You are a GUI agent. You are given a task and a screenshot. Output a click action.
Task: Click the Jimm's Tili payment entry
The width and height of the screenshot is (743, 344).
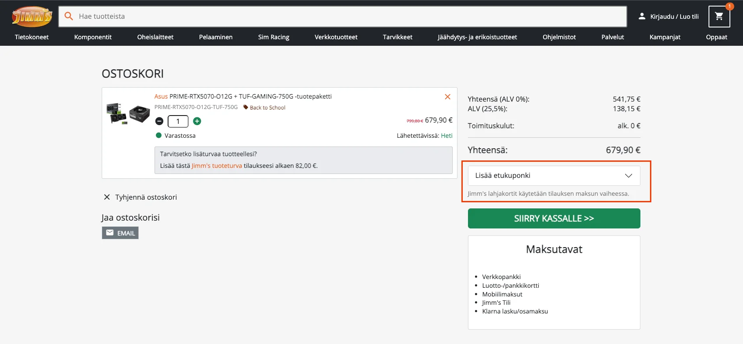(496, 303)
